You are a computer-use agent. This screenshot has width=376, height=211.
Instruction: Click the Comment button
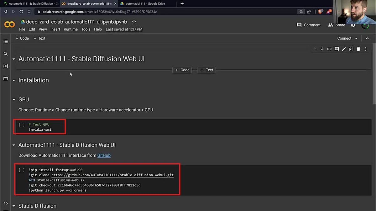point(309,25)
